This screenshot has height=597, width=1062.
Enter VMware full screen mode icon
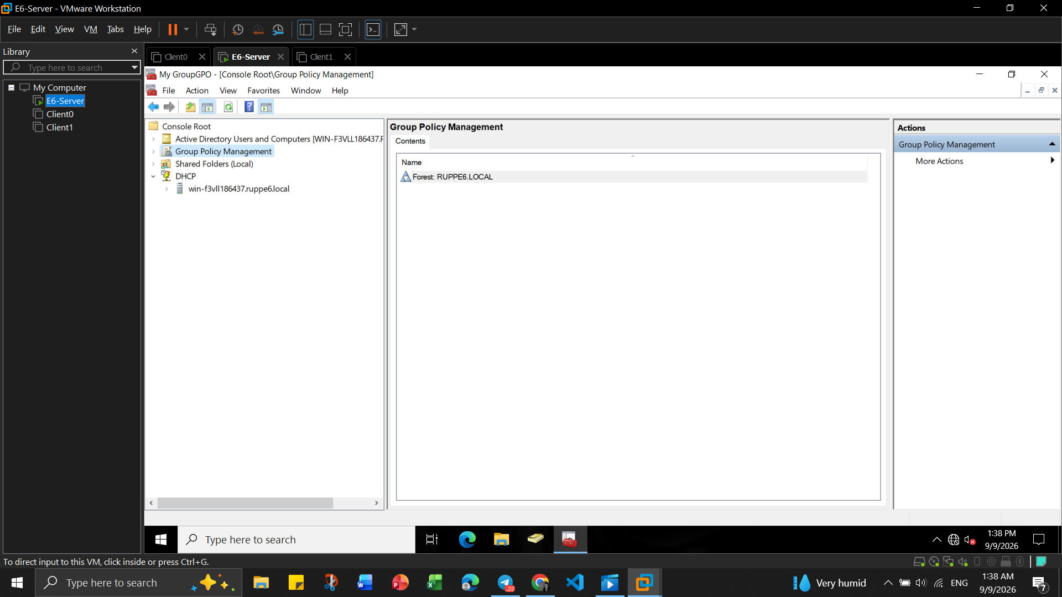point(345,30)
